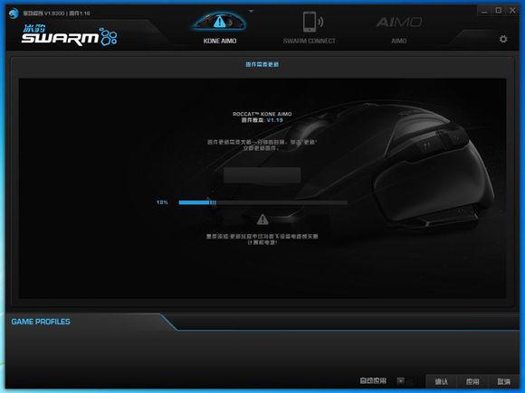Screen dimensions: 525x393
Task: Click the V1.19 firmware version text
Action: click(274, 120)
